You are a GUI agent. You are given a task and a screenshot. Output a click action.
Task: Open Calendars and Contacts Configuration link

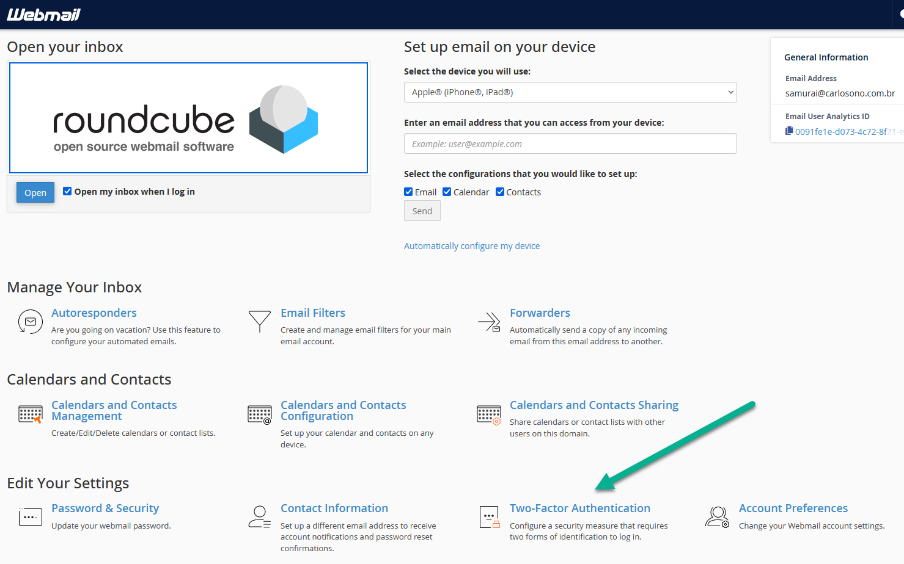click(x=344, y=410)
